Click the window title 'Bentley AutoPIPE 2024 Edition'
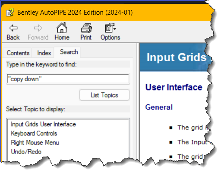 [x=75, y=13]
